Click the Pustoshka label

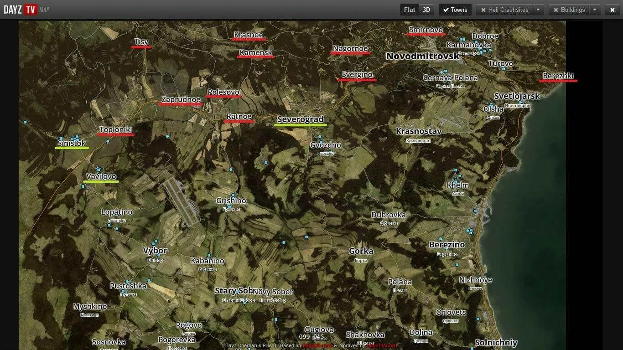[x=128, y=286]
